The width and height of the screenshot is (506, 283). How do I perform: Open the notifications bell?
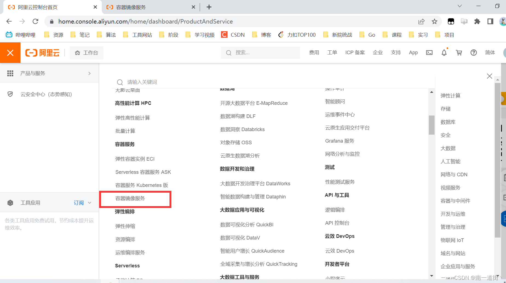pos(444,53)
